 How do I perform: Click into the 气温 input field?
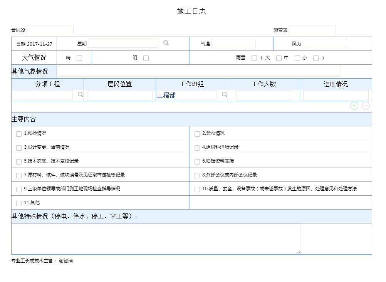pos(233,44)
